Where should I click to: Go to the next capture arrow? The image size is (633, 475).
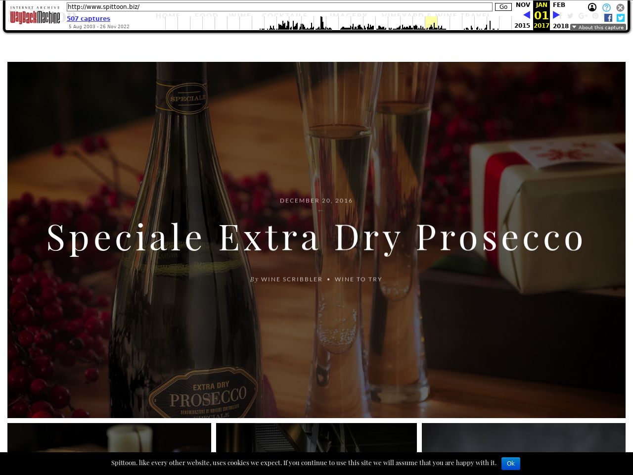(x=556, y=15)
